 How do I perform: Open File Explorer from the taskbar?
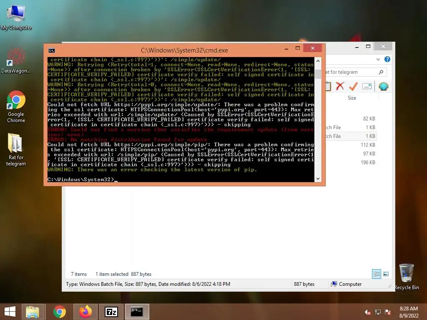coord(33,312)
